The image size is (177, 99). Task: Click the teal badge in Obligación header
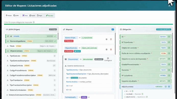click(163, 29)
